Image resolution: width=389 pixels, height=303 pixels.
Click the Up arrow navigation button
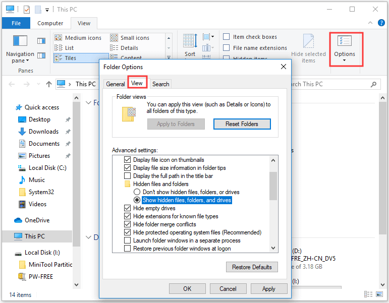tap(48, 84)
